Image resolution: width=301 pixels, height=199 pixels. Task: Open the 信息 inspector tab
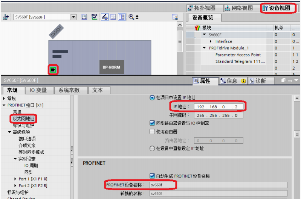[x=233, y=81]
